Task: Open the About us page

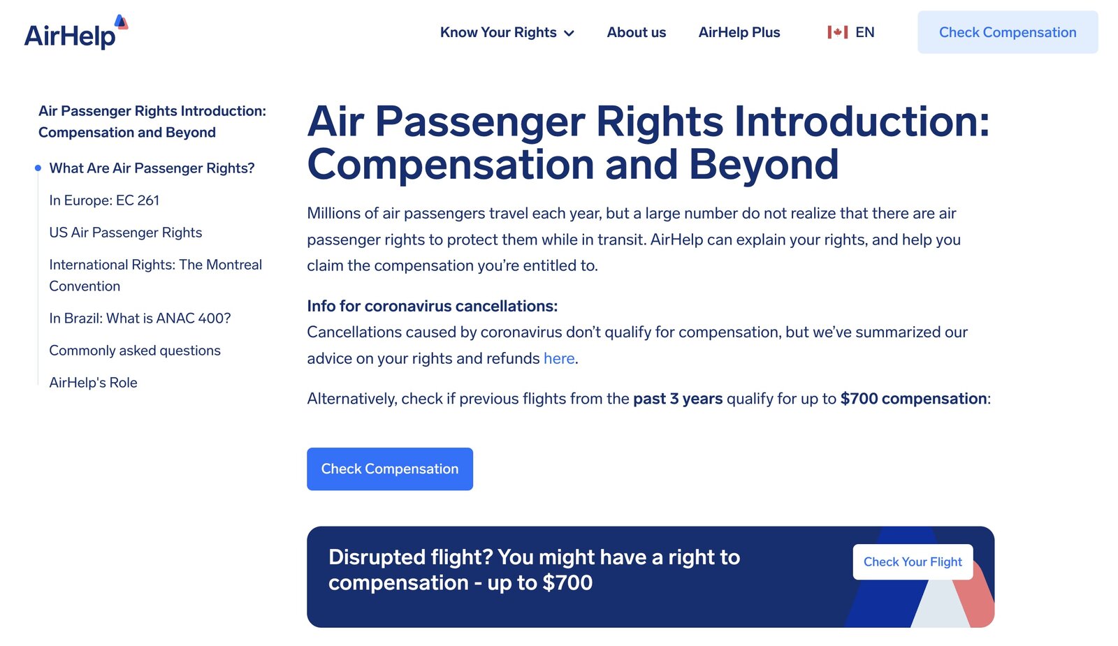Action: 636,32
